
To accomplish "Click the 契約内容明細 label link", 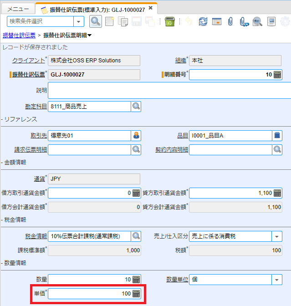I will point(172,150).
